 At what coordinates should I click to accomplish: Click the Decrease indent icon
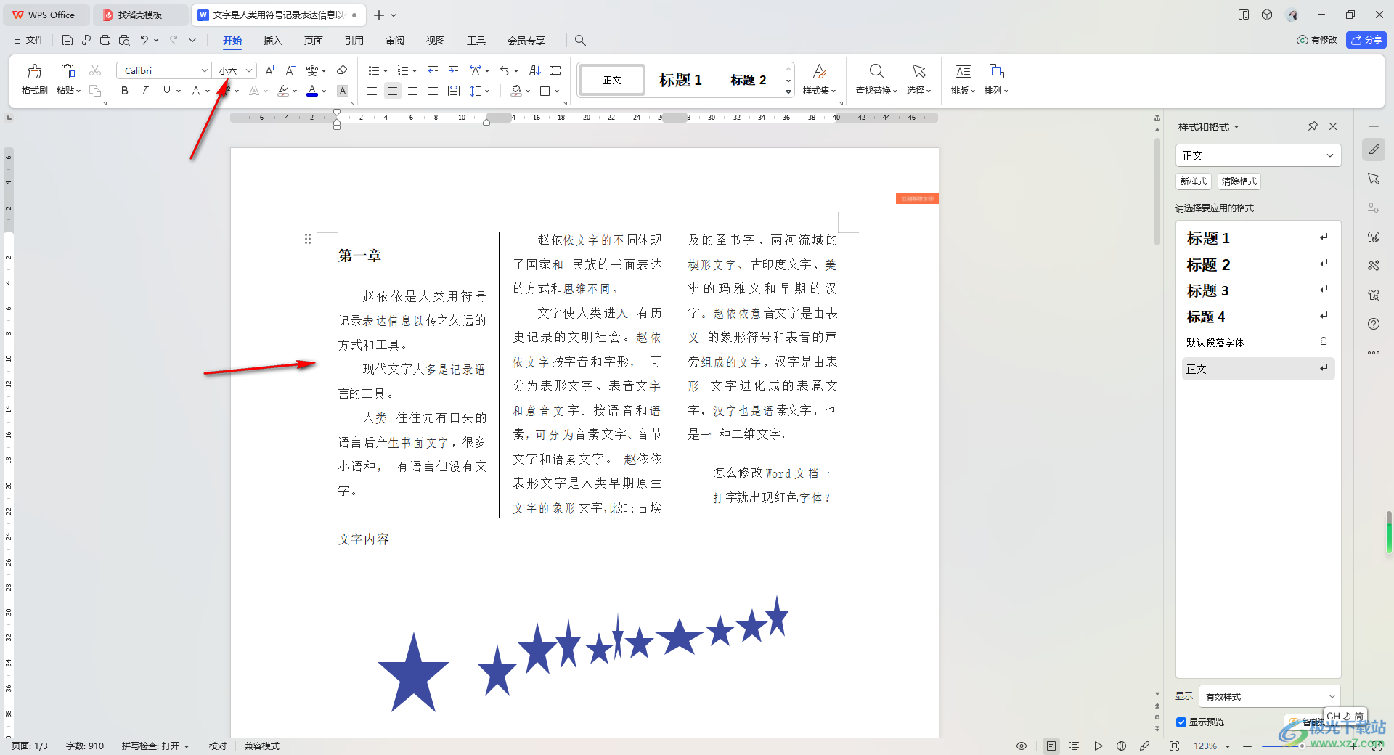pos(433,70)
